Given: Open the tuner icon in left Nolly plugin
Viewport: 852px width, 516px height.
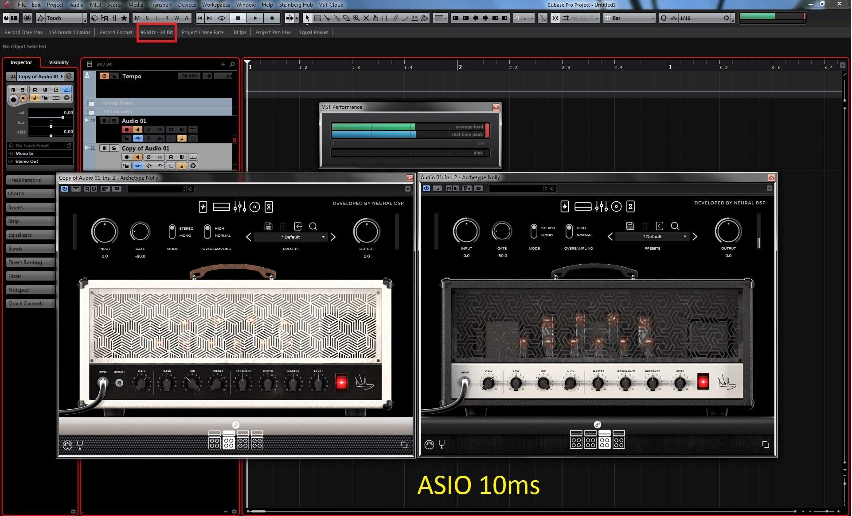Looking at the screenshot, I should tap(80, 445).
